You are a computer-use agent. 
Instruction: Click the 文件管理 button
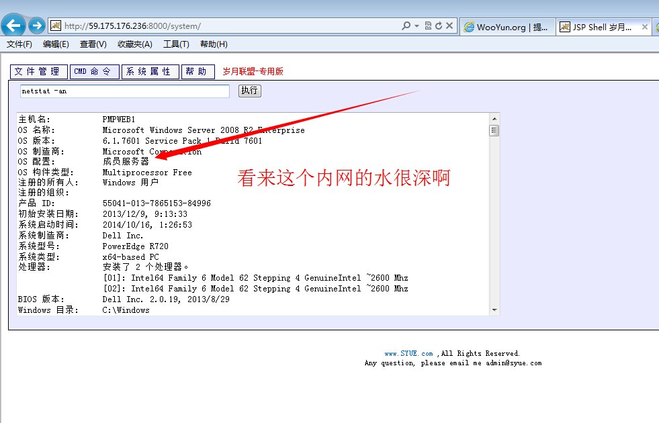click(39, 71)
